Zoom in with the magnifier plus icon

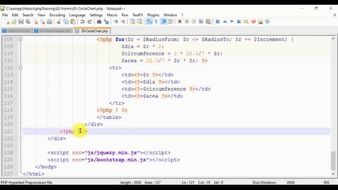click(x=116, y=22)
